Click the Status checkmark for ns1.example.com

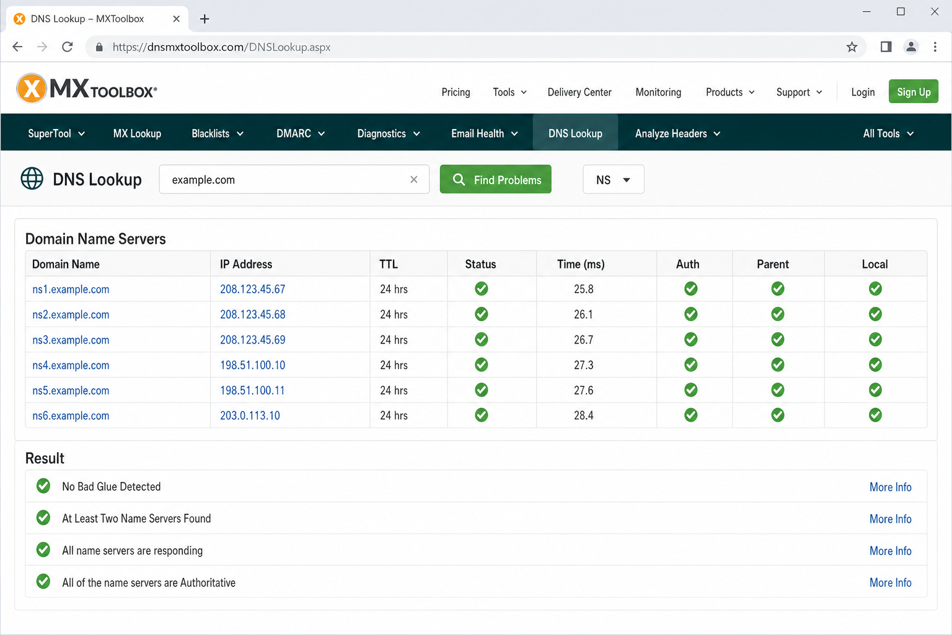pos(482,288)
